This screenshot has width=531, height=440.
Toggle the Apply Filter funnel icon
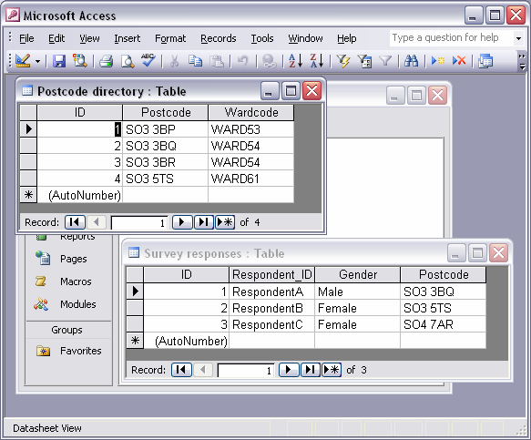[x=385, y=62]
